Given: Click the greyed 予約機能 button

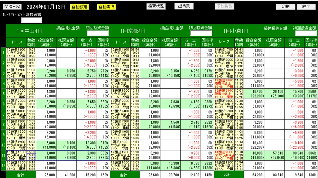Looking at the screenshot, I should click(224, 6).
